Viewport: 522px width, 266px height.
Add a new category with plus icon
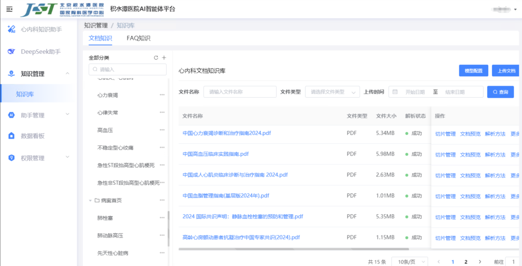pyautogui.click(x=164, y=58)
